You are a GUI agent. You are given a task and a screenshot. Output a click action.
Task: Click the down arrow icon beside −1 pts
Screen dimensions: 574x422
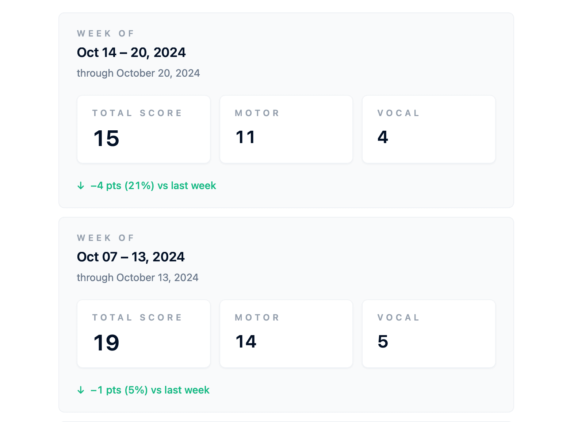(x=81, y=390)
